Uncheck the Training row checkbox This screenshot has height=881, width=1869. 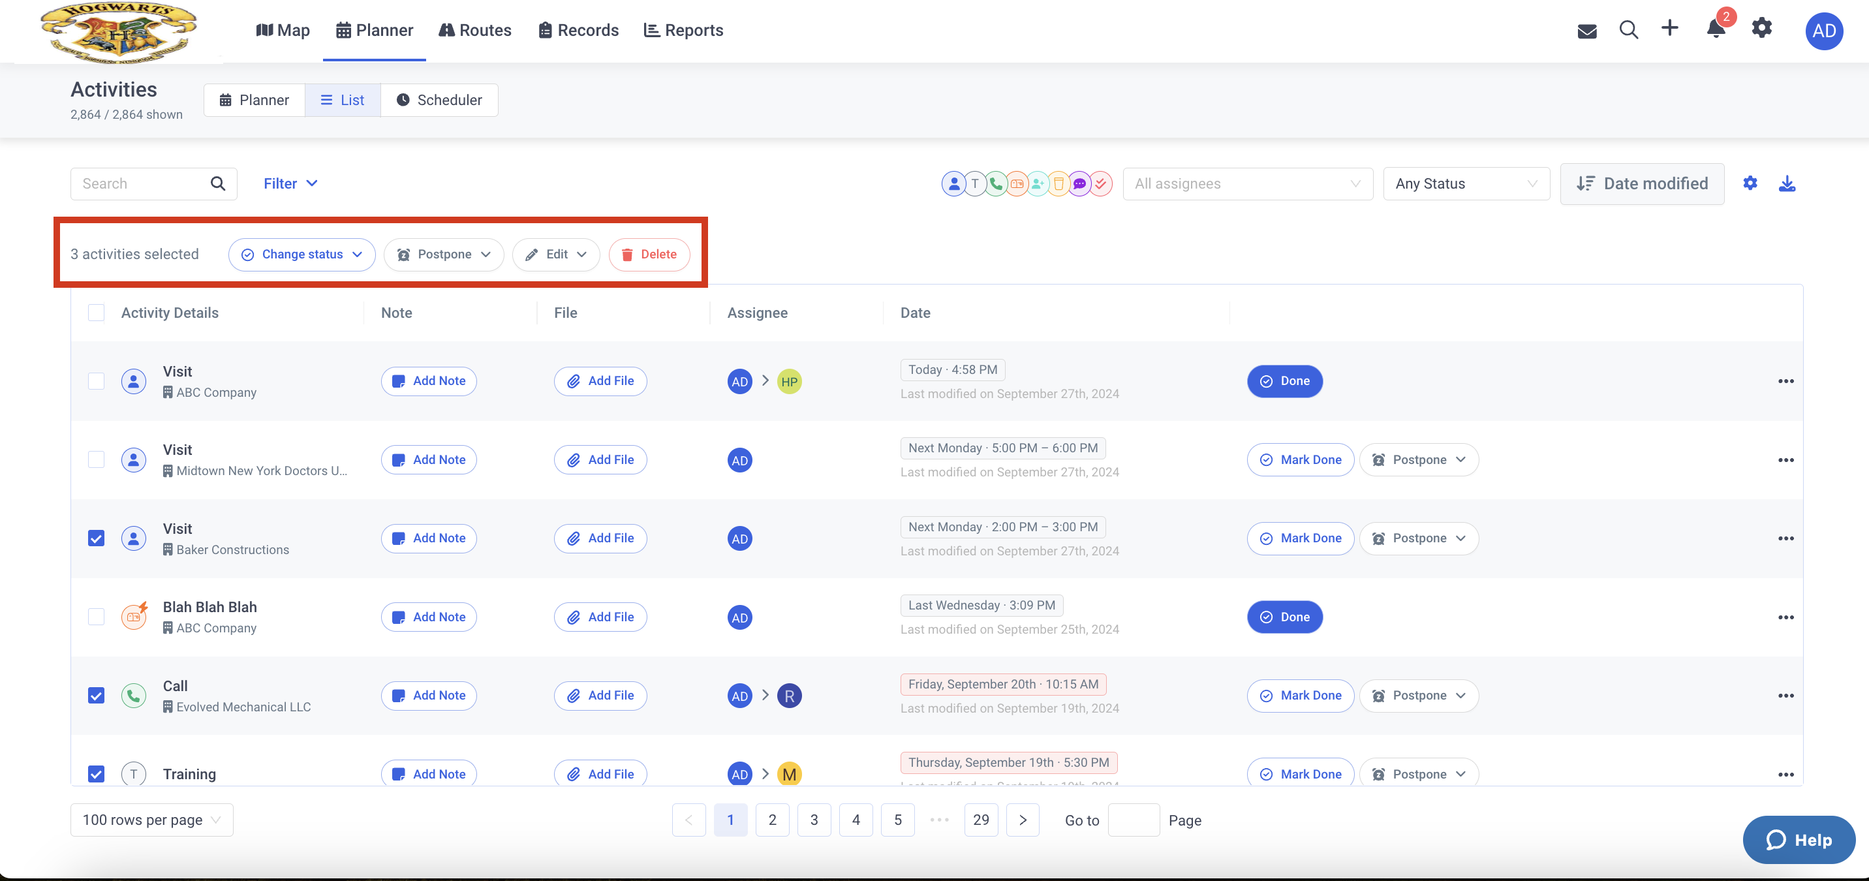coord(96,775)
